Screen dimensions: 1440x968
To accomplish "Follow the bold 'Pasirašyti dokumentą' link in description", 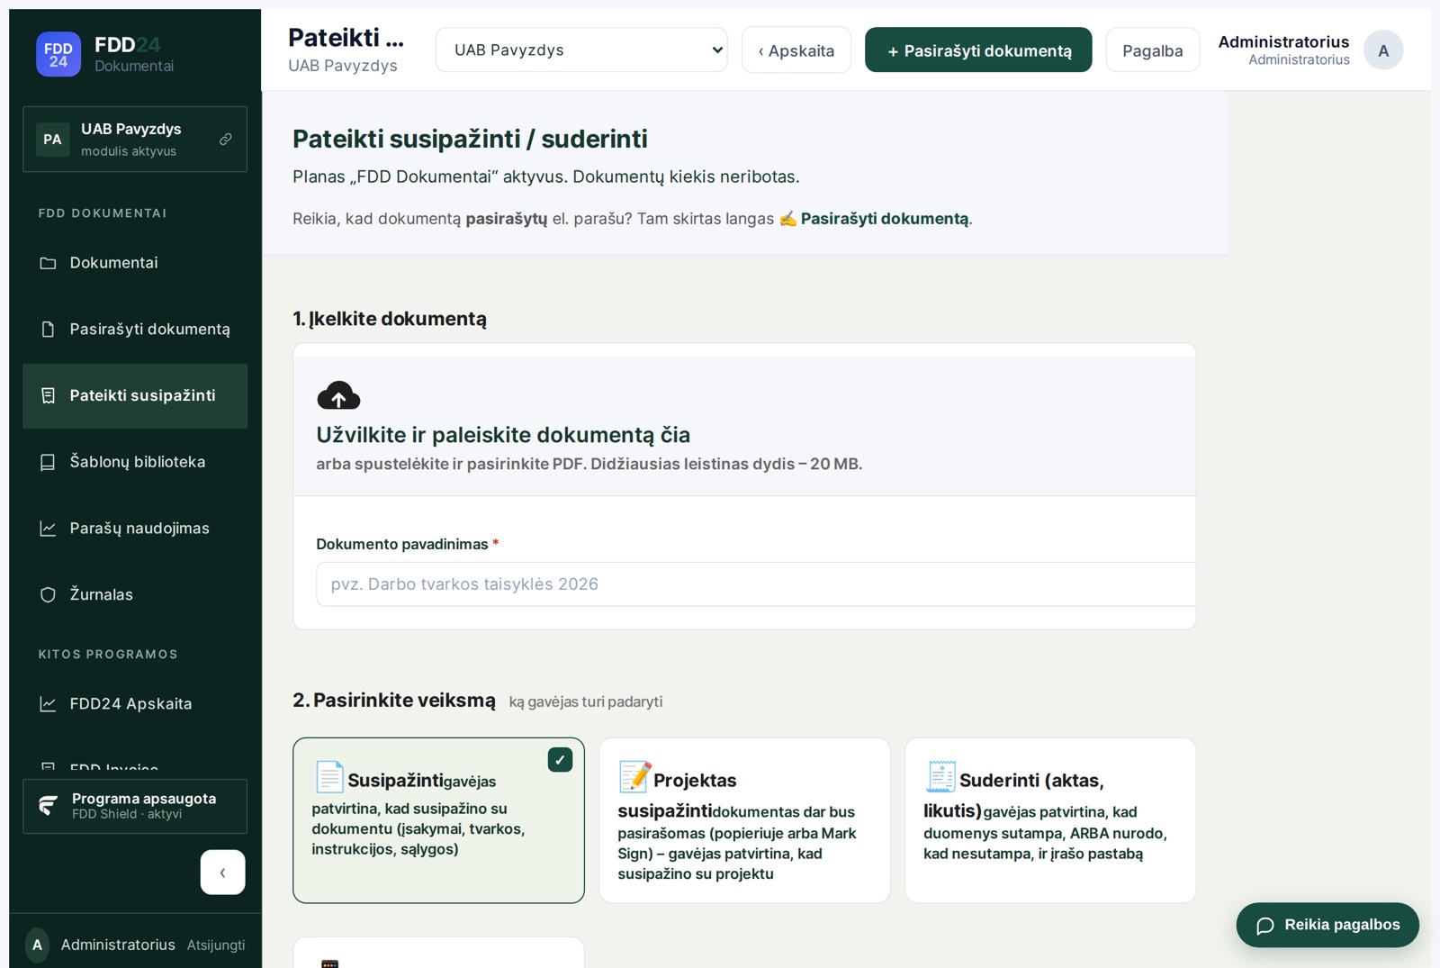I will (885, 219).
